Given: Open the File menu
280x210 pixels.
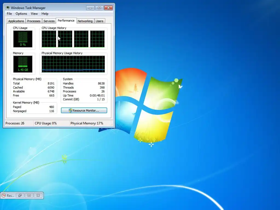Looking at the screenshot, I should coord(9,14).
